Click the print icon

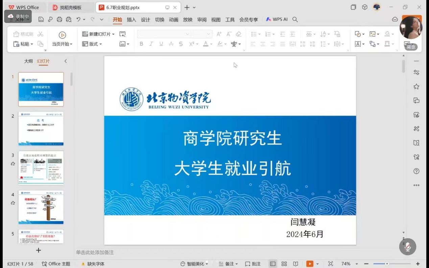coord(59,20)
